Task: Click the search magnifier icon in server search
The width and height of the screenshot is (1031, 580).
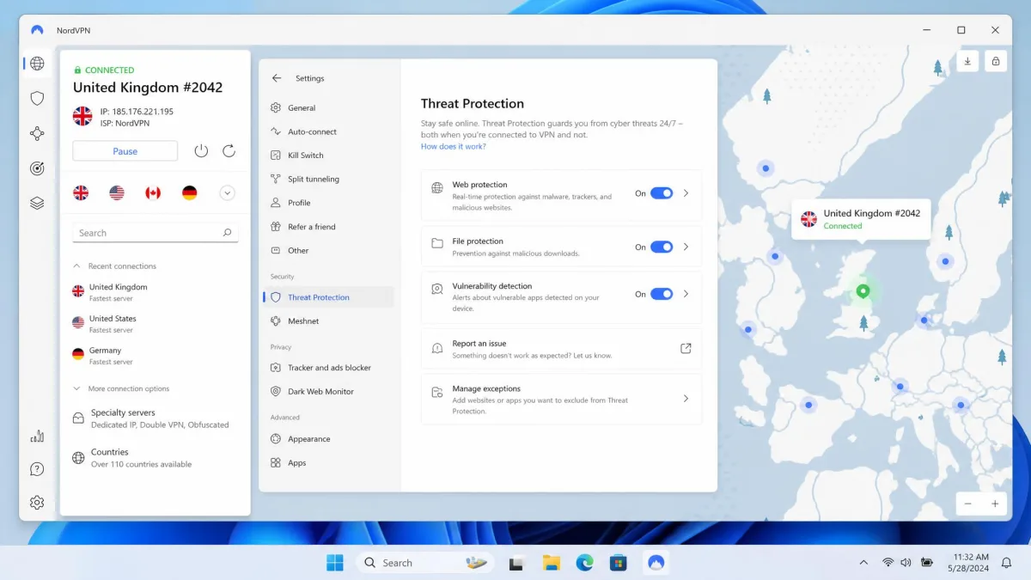Action: coord(227,233)
